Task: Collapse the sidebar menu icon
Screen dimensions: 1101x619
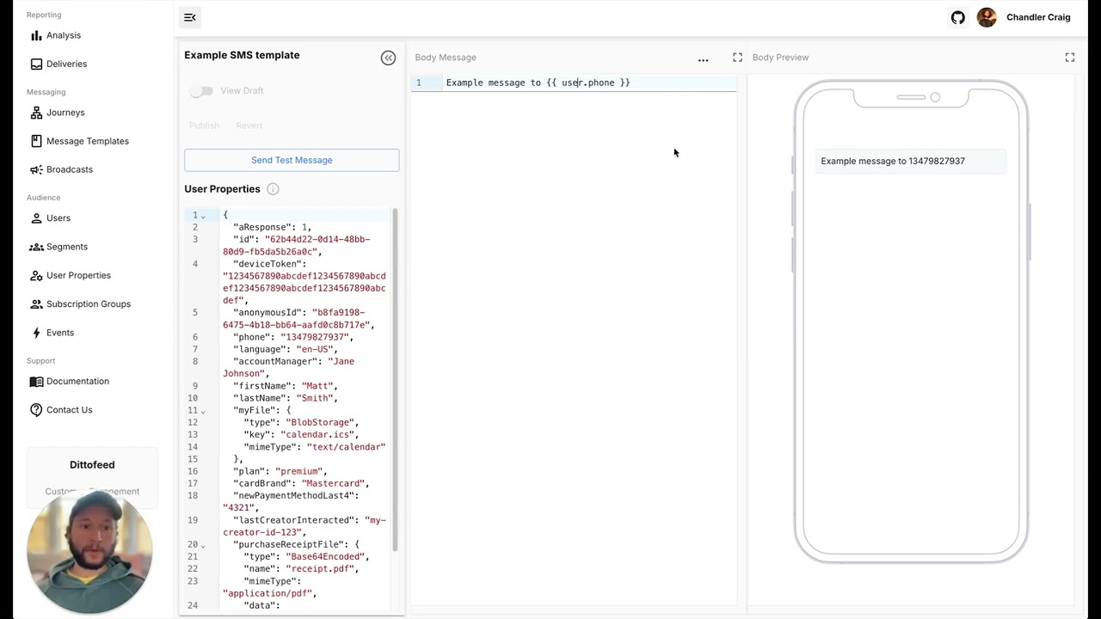Action: point(190,17)
